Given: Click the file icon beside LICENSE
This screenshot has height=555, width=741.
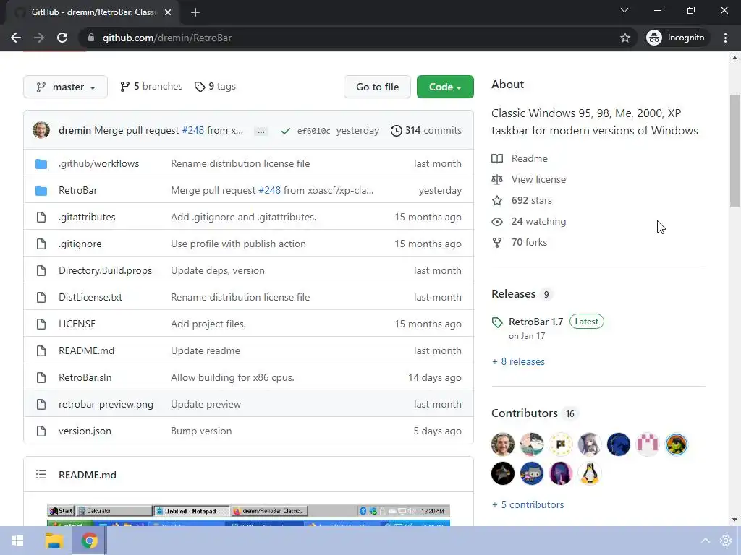Looking at the screenshot, I should coord(41,324).
